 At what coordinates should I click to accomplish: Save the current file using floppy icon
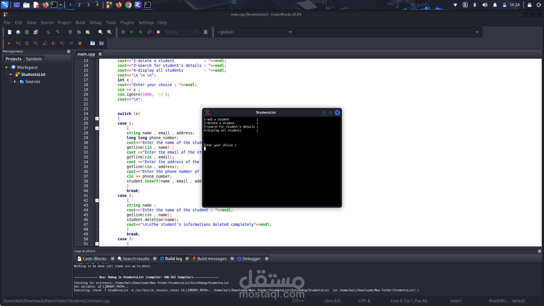click(x=27, y=32)
